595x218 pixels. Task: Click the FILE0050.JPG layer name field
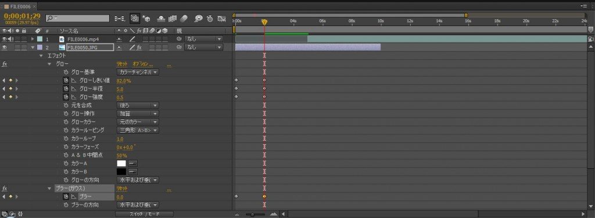pos(90,48)
